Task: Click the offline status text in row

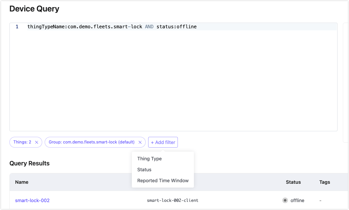Action: (297, 200)
